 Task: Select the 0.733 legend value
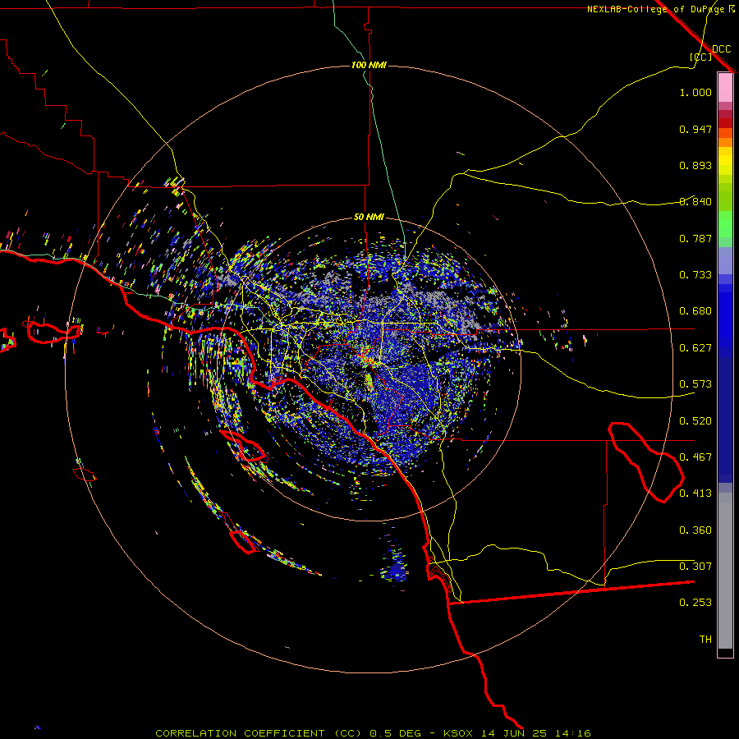(695, 275)
